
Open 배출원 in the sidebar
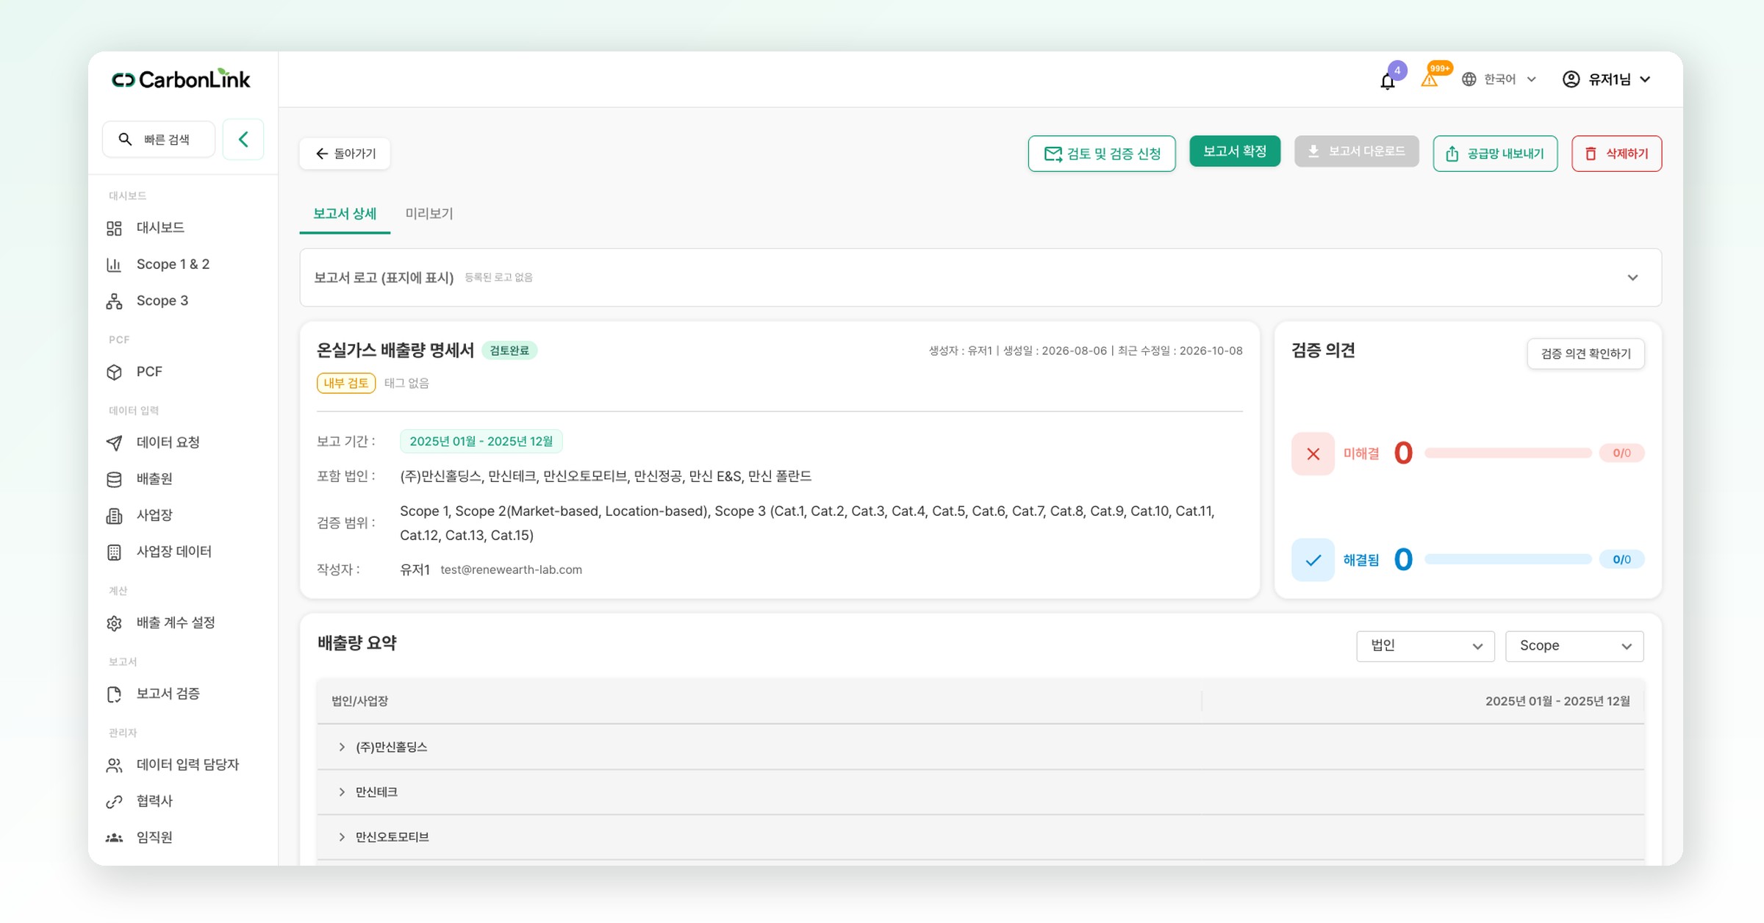coord(154,479)
